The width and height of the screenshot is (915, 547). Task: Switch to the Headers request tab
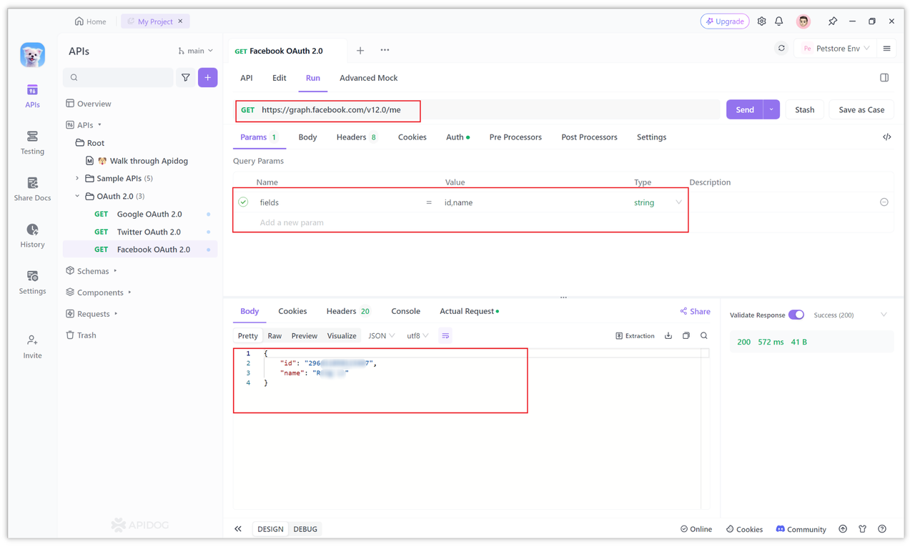tap(356, 137)
